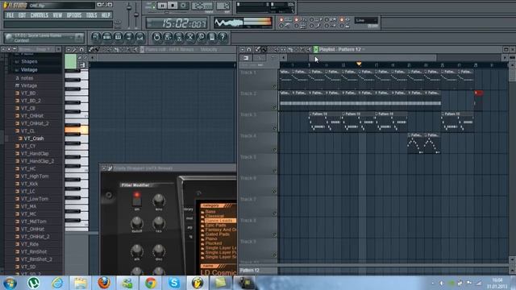Click the plugin window wrench settings icon
Viewport: 516px width, 290px height.
(x=110, y=168)
